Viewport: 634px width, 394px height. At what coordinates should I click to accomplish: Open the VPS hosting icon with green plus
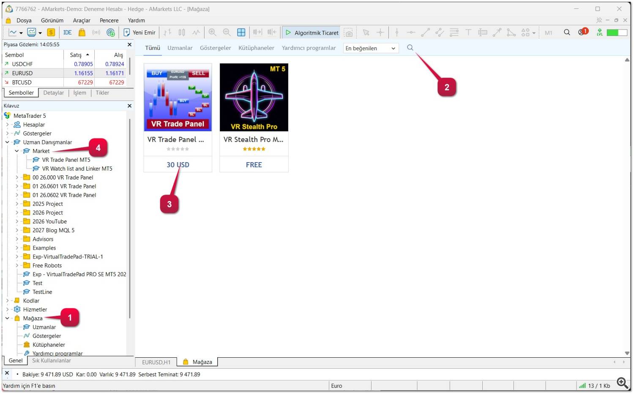coord(111,33)
